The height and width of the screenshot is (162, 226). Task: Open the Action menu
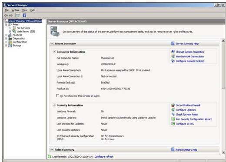tap(15, 10)
